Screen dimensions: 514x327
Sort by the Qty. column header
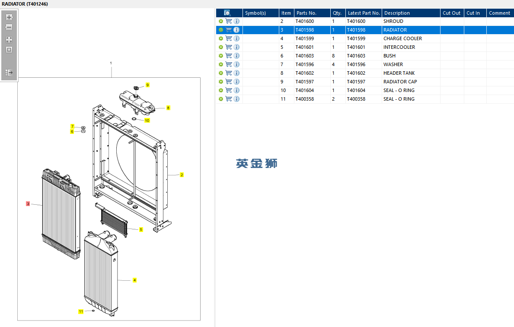point(338,13)
